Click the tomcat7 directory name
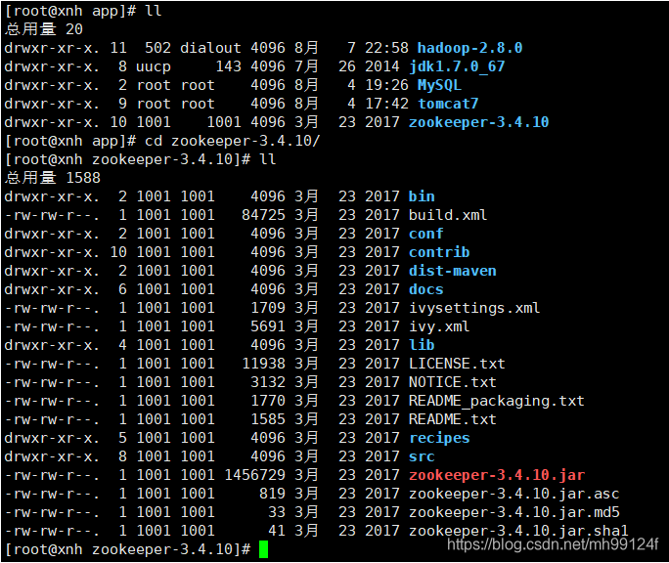The image size is (669, 563). (x=448, y=104)
